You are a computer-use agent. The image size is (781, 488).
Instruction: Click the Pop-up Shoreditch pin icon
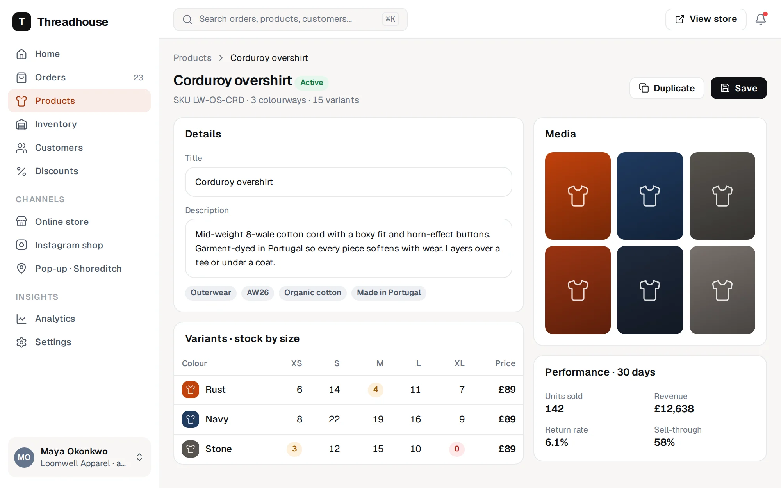21,269
